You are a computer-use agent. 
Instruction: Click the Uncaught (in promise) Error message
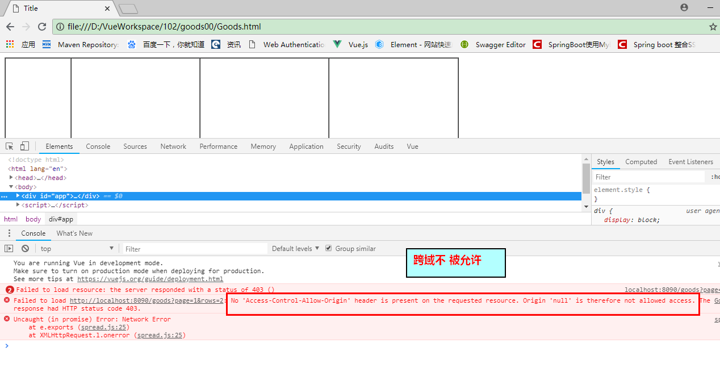92,319
